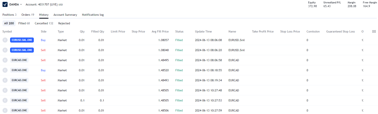Show Rejected orders filter
The image size is (378, 114).
click(64, 23)
